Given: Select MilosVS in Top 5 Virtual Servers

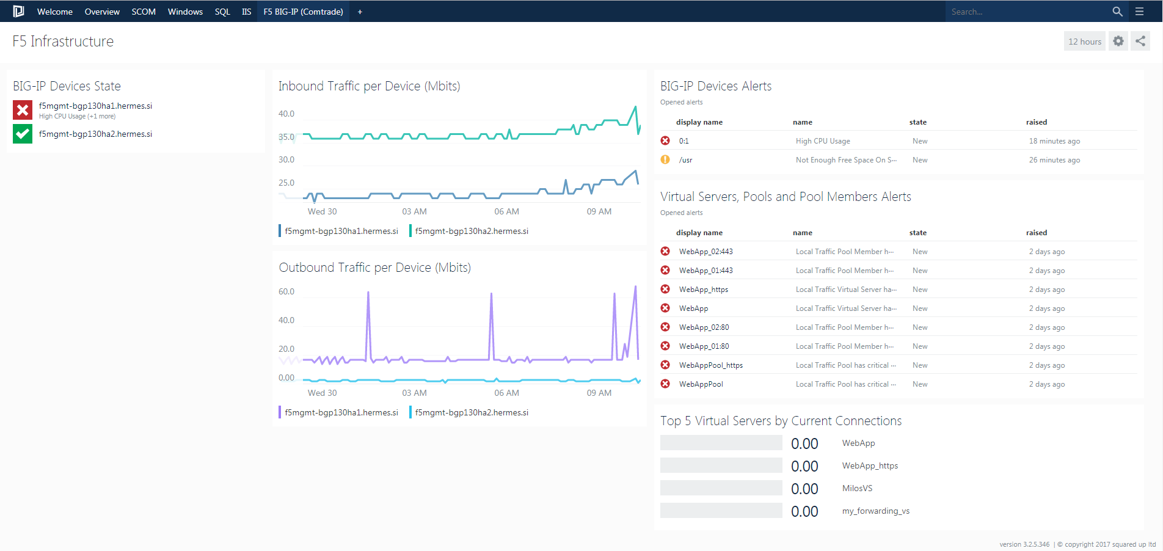Looking at the screenshot, I should click(857, 488).
